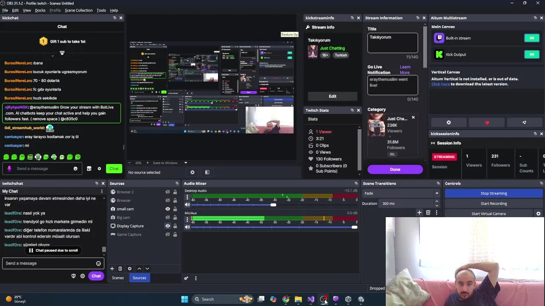545x306 pixels.
Task: Show the Big cam source
Action: click(168, 218)
